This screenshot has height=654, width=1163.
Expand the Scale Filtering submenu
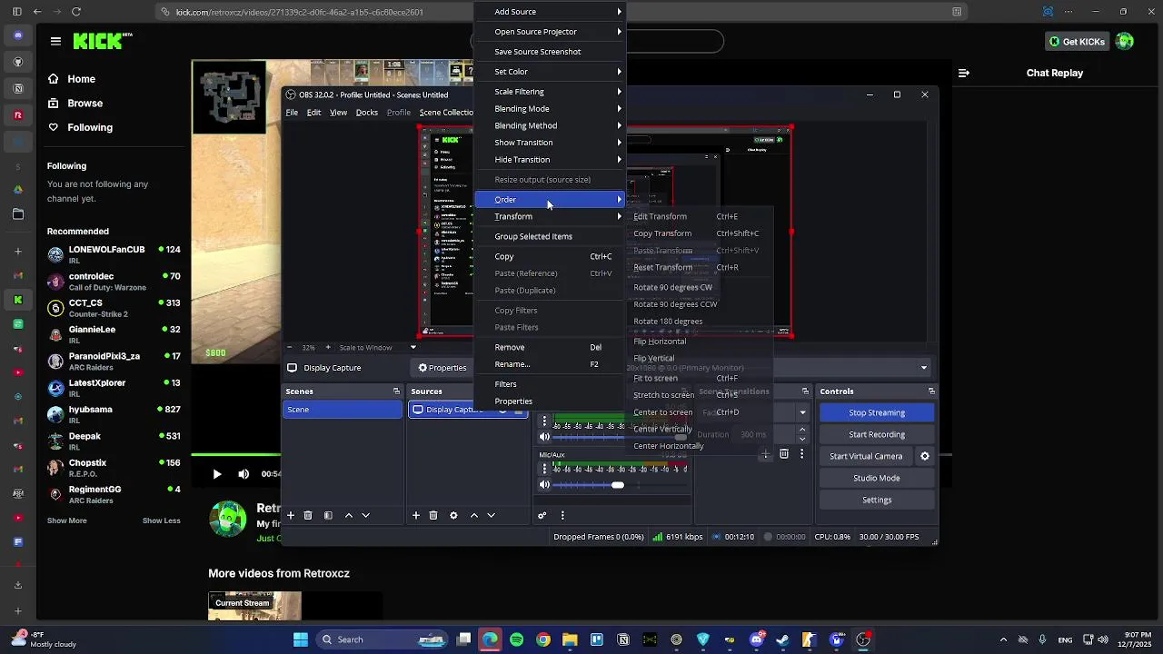[550, 92]
